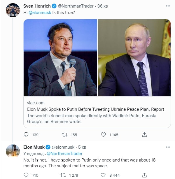The image size is (175, 179).
Task: Open more options for Sven Henrich's tweet
Action: (x=168, y=6)
